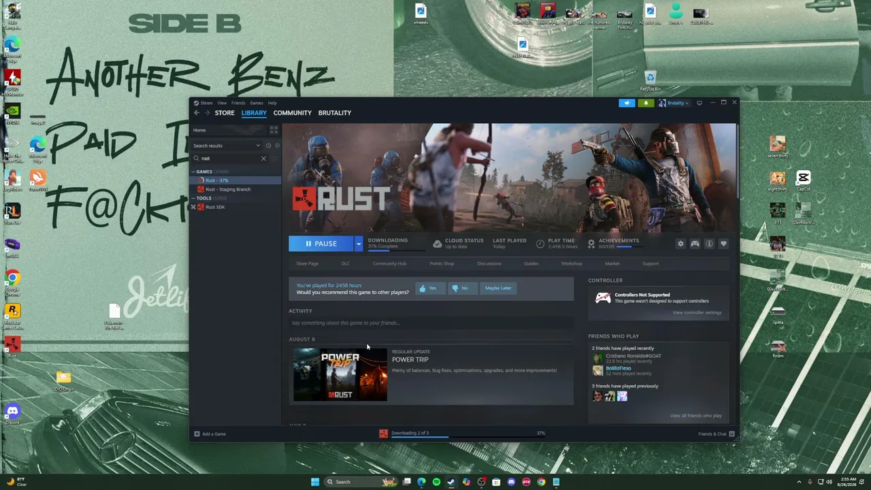Pause the Rust download
The image size is (871, 490).
tap(321, 244)
